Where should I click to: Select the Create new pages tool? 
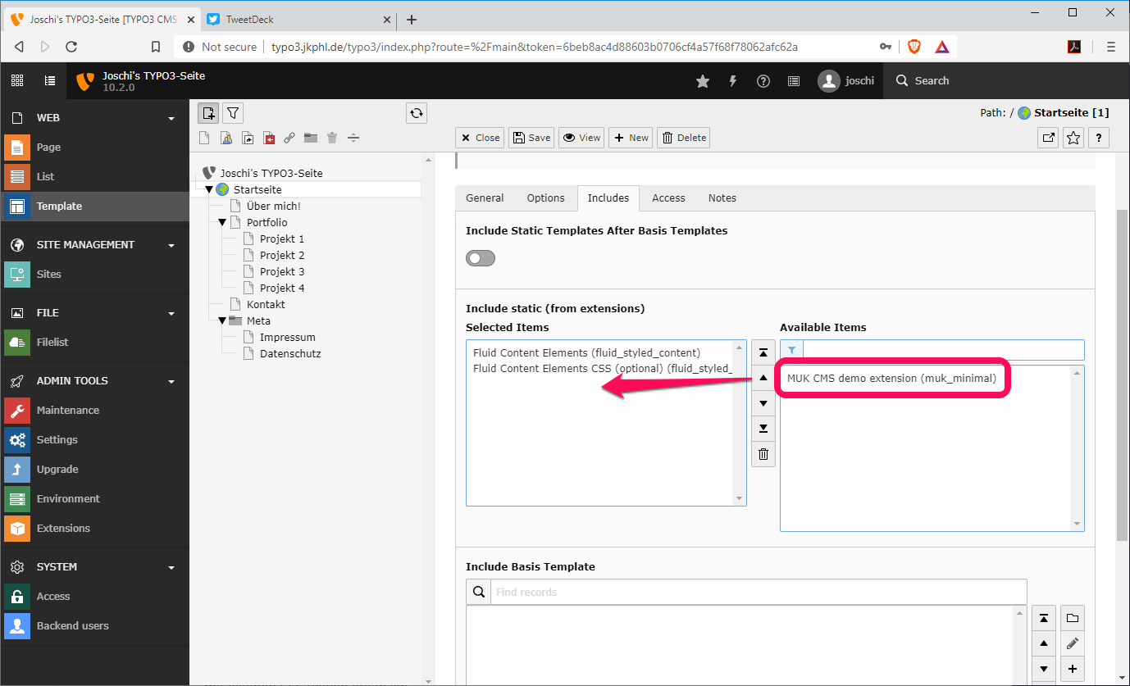click(x=208, y=112)
